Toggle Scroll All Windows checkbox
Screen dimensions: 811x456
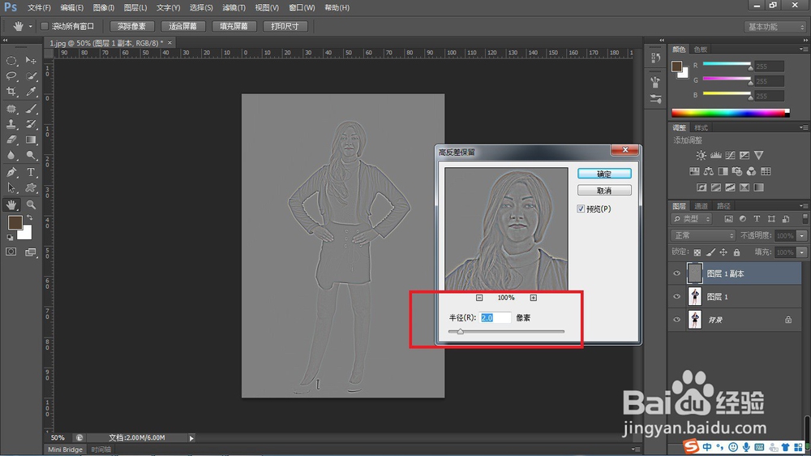pyautogui.click(x=45, y=26)
